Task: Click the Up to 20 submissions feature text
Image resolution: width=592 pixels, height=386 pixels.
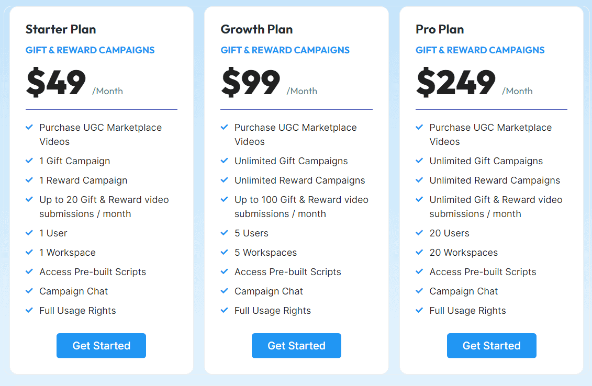Action: click(104, 207)
